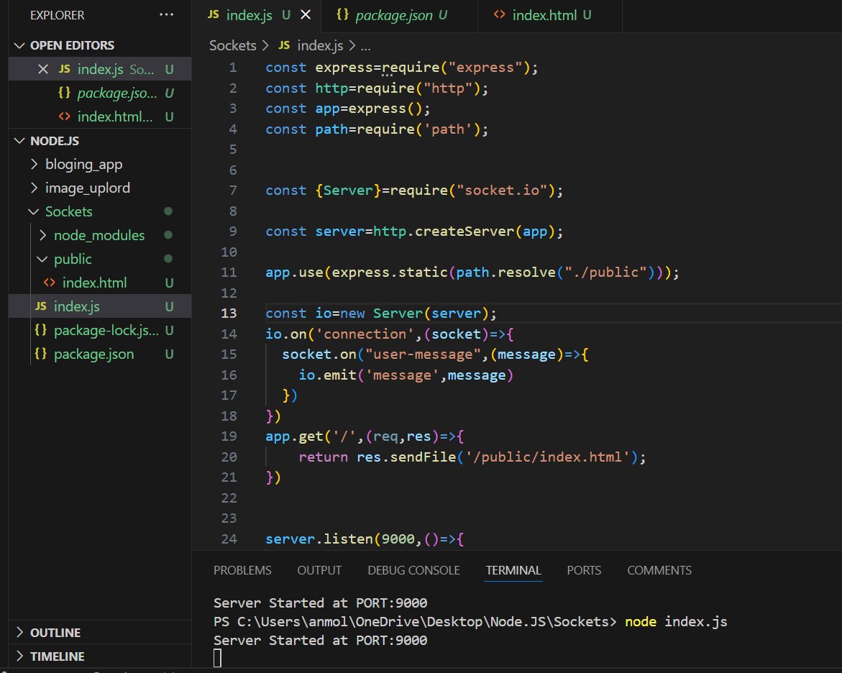
Task: Click JS icon beside index.js in Open Editors
Action: tap(65, 69)
